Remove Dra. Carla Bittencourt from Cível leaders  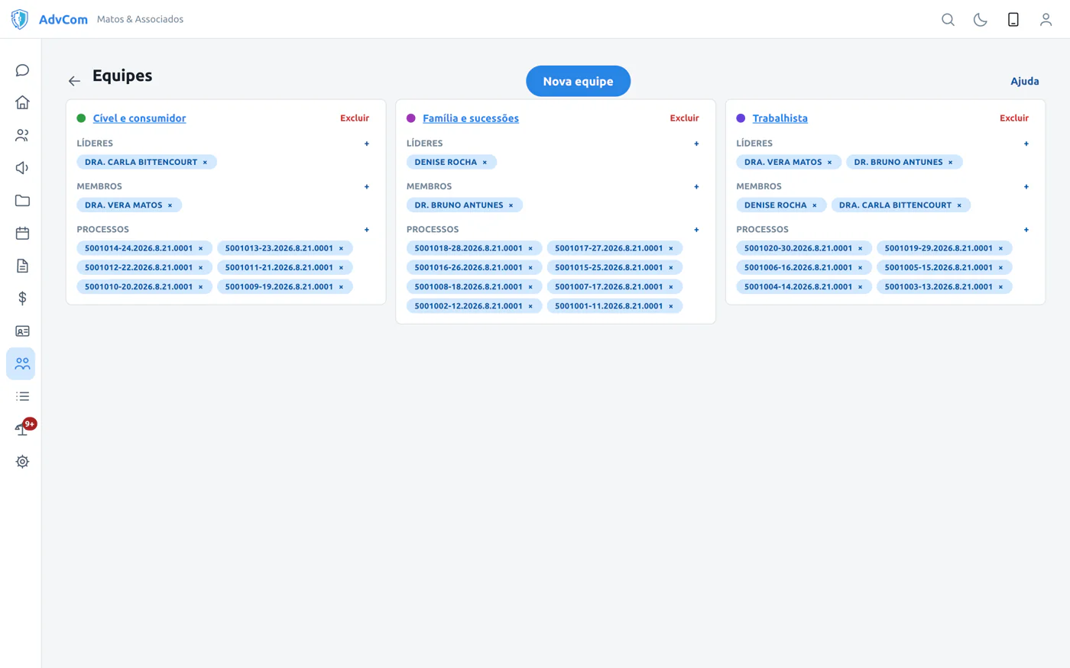[205, 162]
